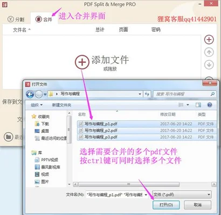Select 收藏夹 in navigation pane
Screen dimensions: 221x215
tap(40, 117)
